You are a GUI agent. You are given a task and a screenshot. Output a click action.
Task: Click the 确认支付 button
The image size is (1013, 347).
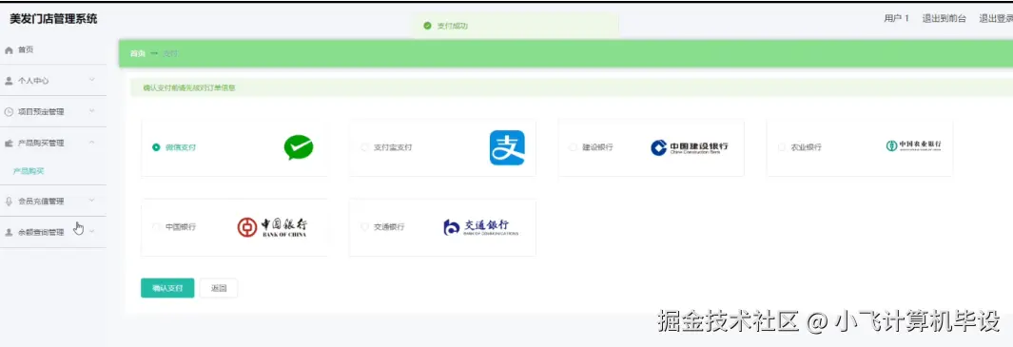click(167, 288)
